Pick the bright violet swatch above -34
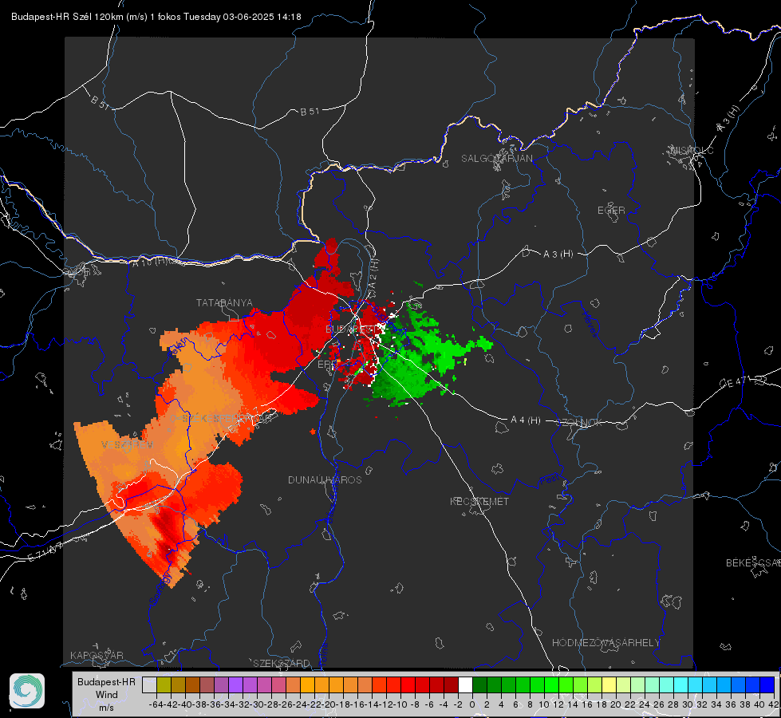The height and width of the screenshot is (718, 781). [235, 684]
